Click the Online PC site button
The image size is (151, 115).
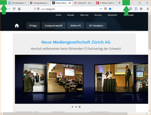coord(76,25)
